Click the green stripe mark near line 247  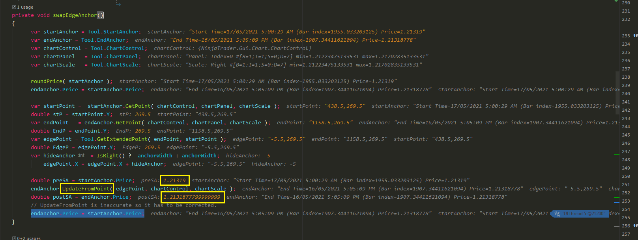617,154
